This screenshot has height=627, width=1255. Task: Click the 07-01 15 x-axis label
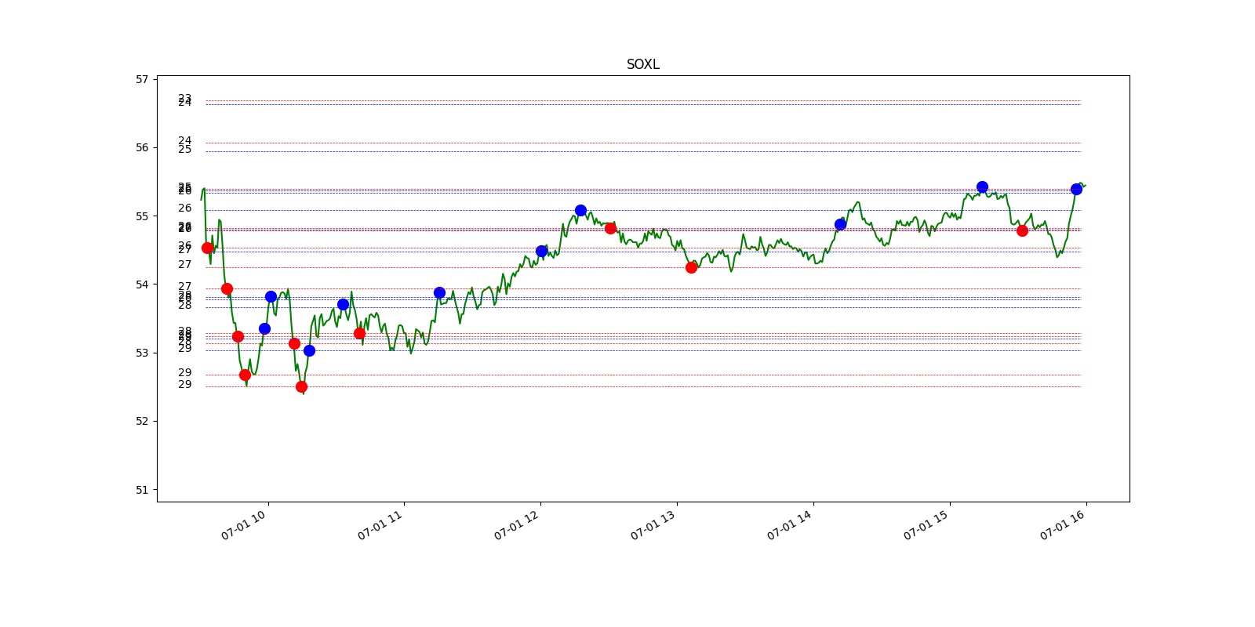926,525
